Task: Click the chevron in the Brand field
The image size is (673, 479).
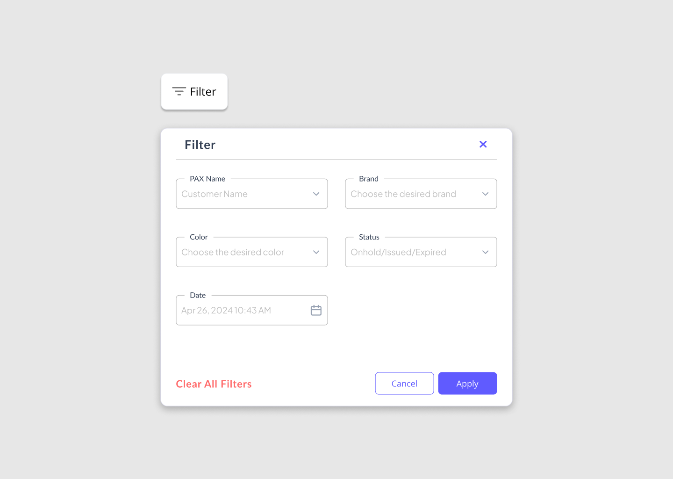Action: pos(485,194)
